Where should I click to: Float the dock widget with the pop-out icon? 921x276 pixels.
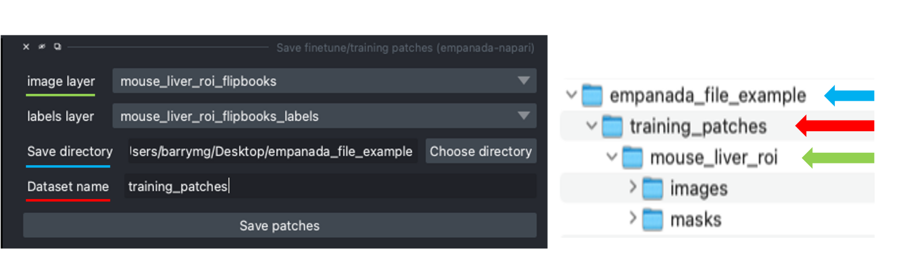58,46
